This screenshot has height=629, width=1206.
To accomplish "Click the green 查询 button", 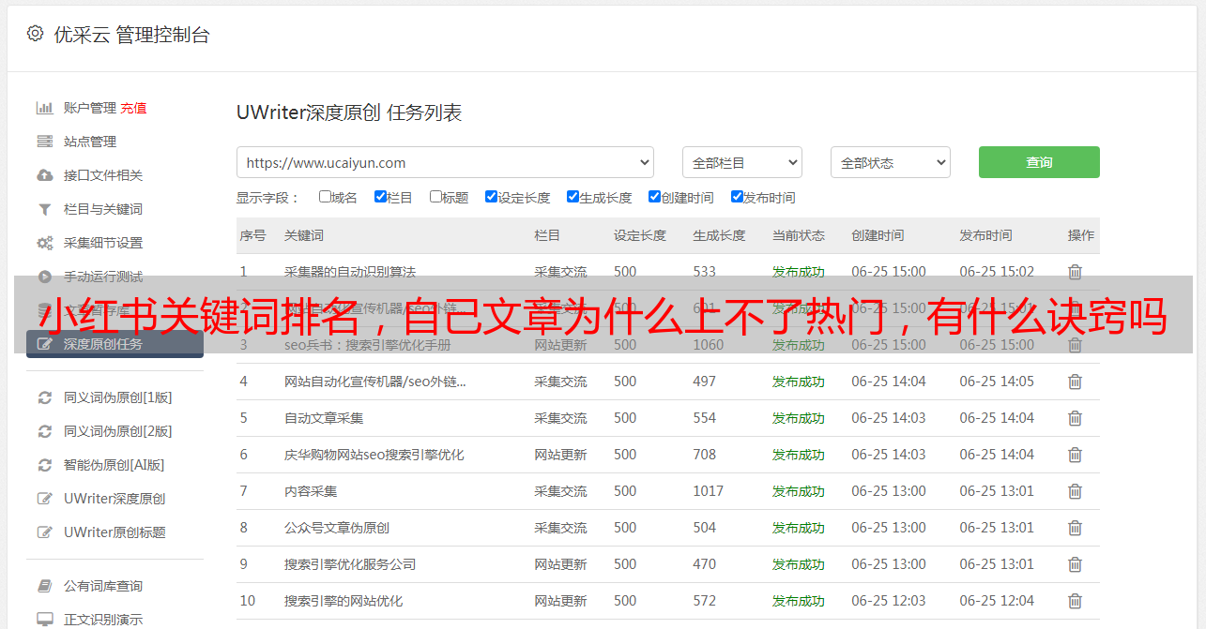I will (1038, 162).
